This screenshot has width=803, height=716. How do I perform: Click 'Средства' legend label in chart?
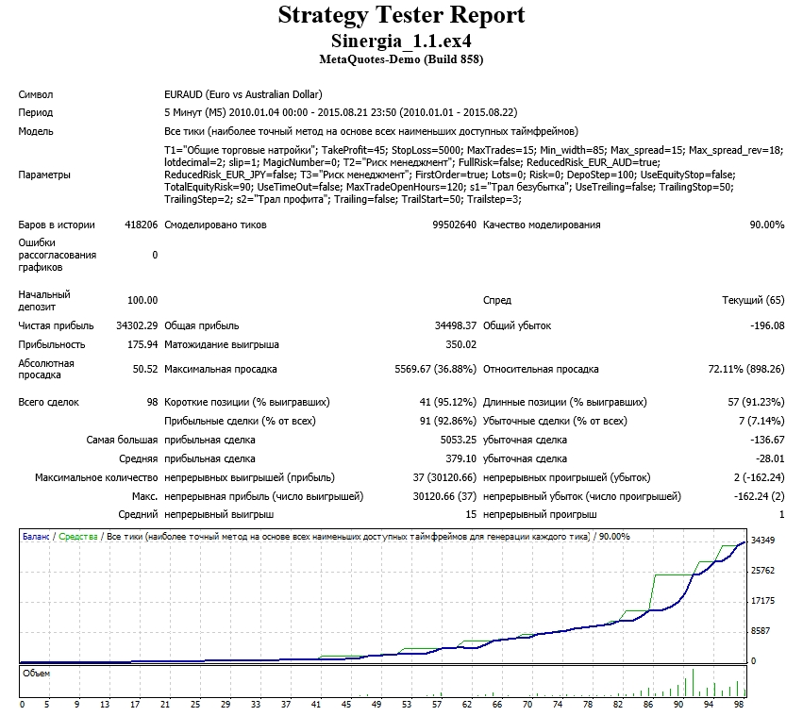click(77, 537)
